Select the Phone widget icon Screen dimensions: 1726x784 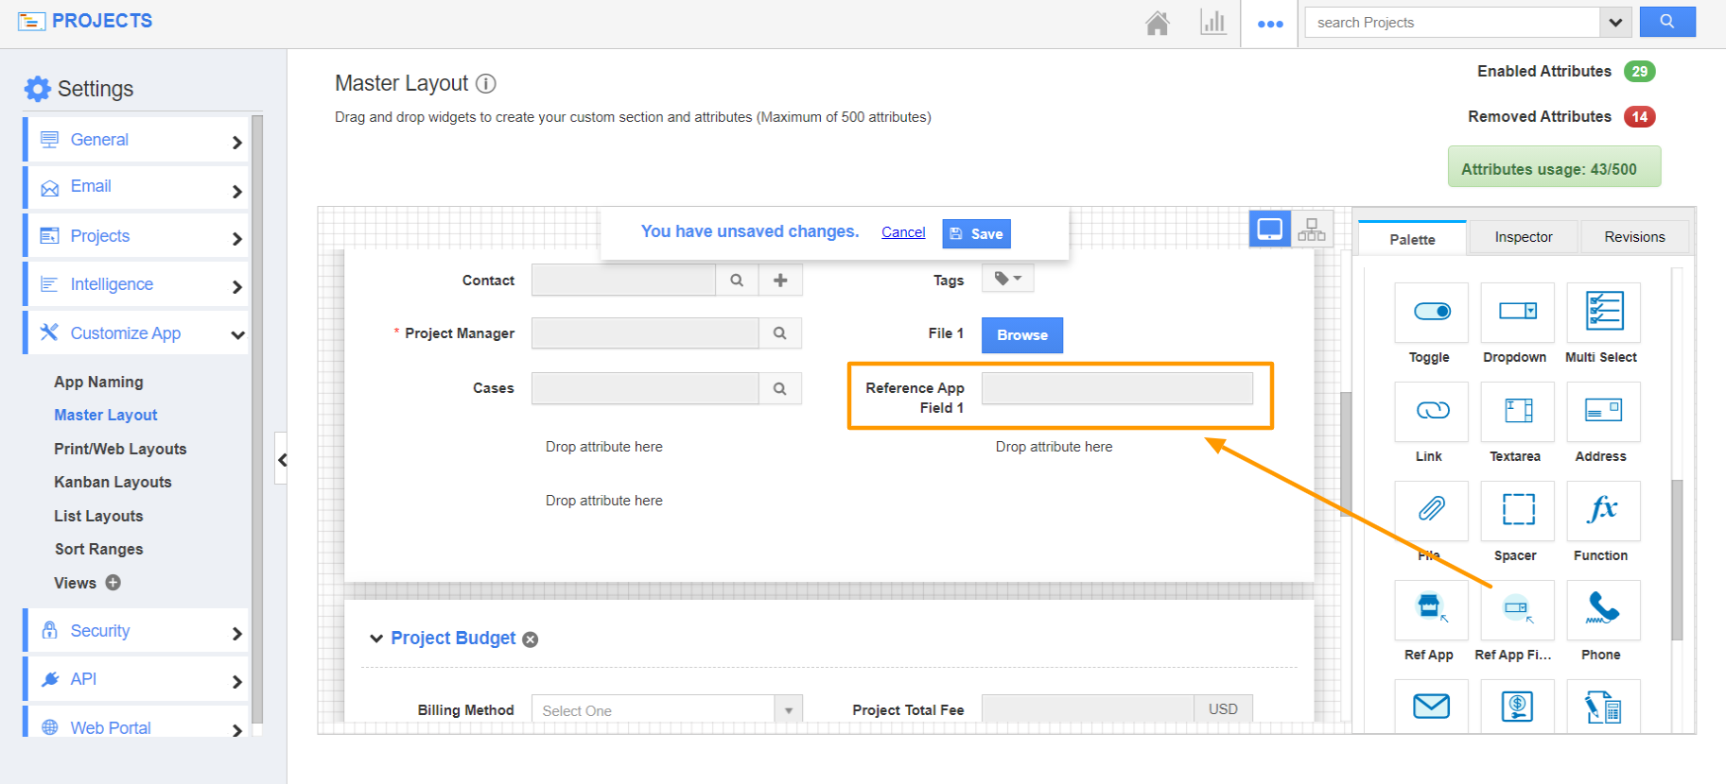coord(1603,609)
